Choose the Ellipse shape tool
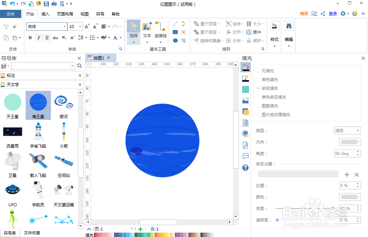The width and height of the screenshot is (368, 237). [x=175, y=41]
